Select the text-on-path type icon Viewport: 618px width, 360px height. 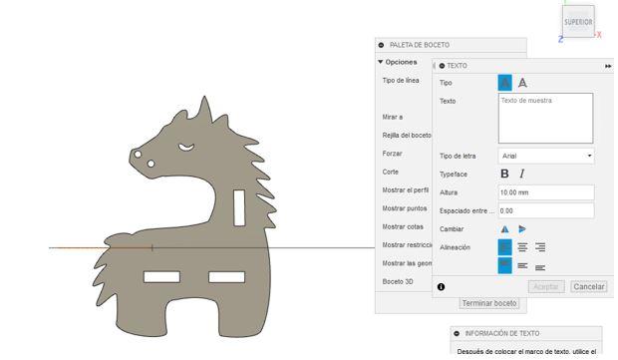point(522,83)
